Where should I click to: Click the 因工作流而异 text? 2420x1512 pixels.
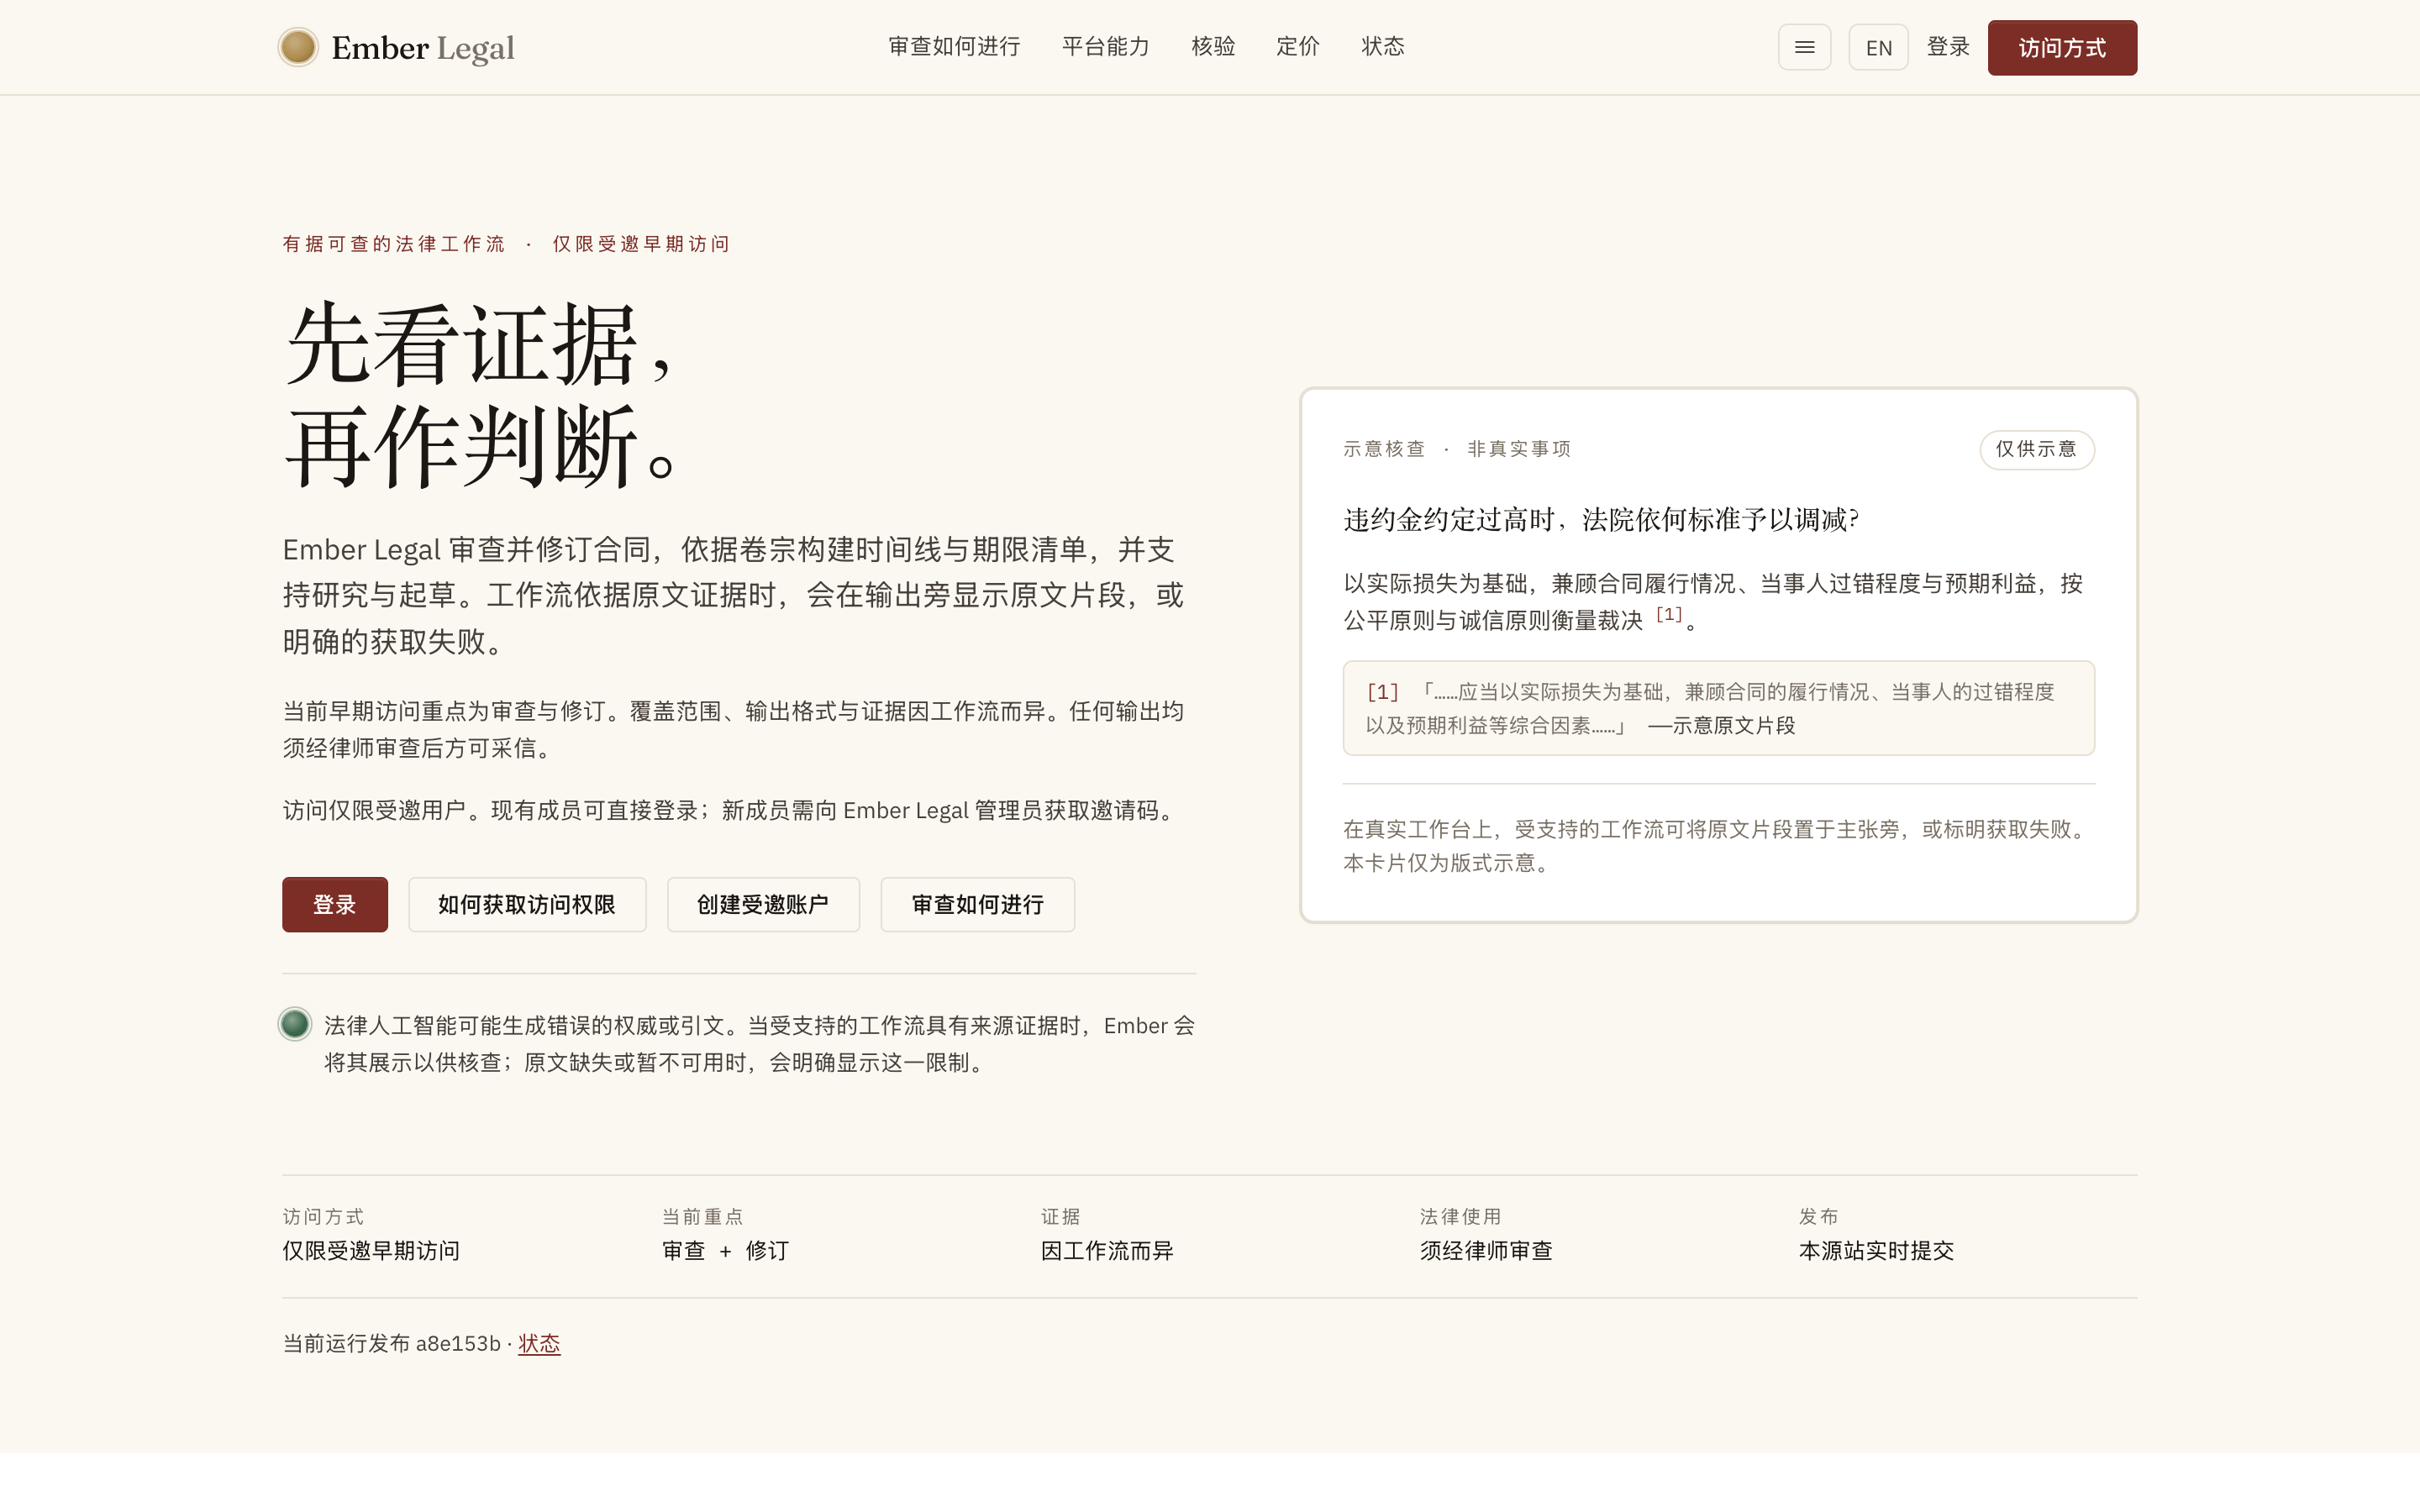click(x=1106, y=1250)
